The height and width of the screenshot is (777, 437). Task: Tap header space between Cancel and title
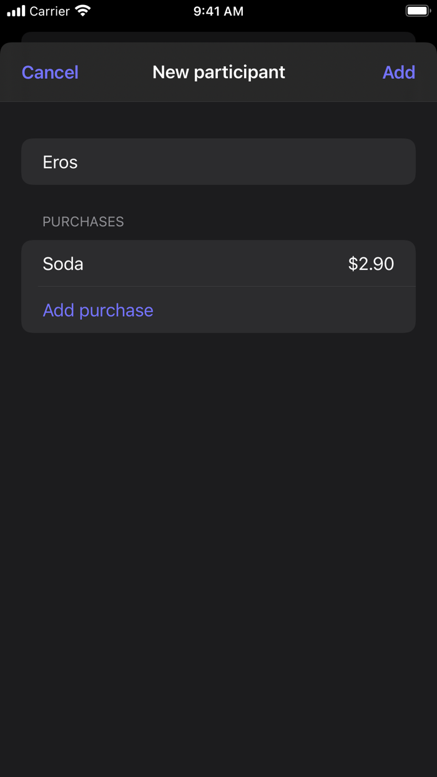coord(115,72)
